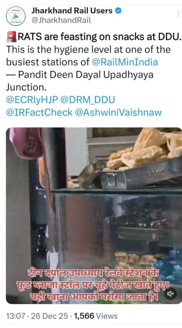
Task: Open the @IRFactCheck mention link
Action: pos(39,112)
